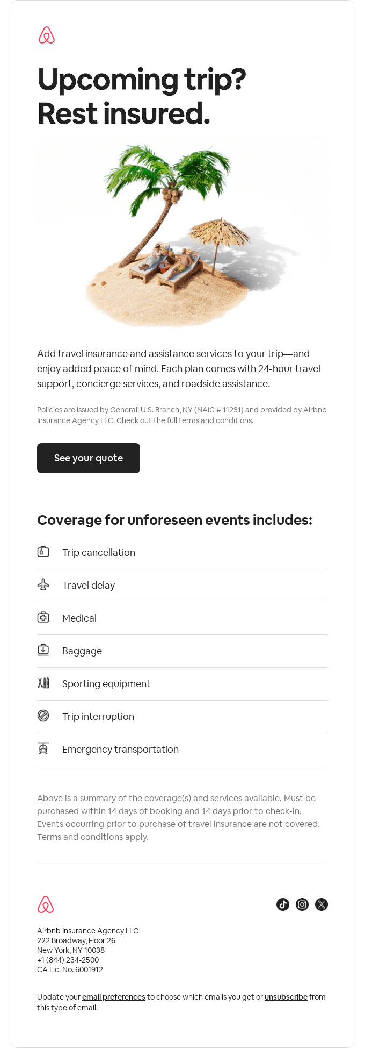Click the Trip interruption icon
The width and height of the screenshot is (365, 1048).
43,716
